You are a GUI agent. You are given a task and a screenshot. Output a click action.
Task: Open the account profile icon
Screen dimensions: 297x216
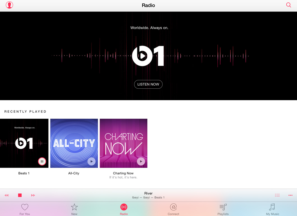pos(9,5)
